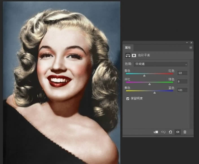Close the Properties panel
Screen dimensions: 199x164
click(x=191, y=42)
